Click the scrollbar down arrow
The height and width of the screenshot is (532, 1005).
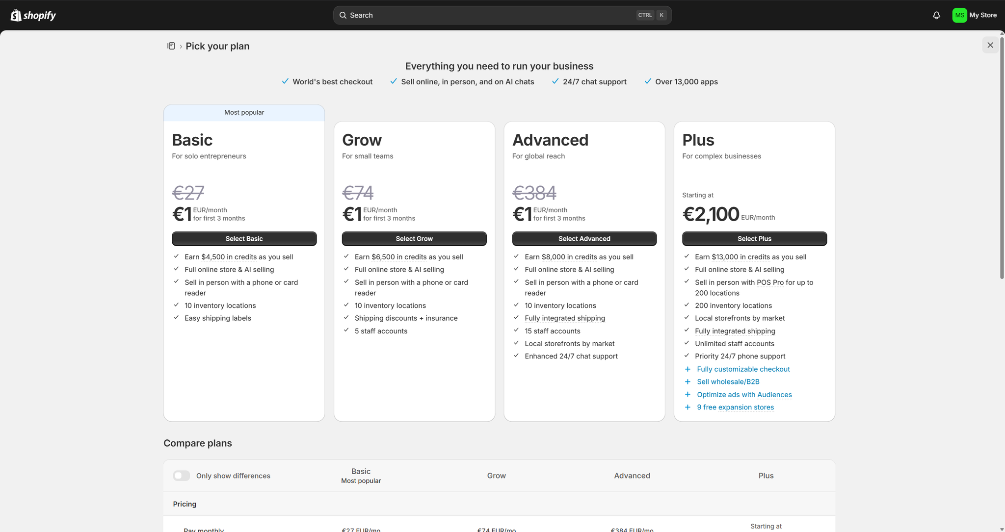pyautogui.click(x=1002, y=529)
